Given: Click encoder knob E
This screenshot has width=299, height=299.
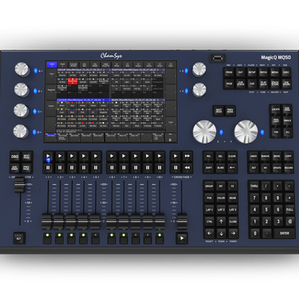Looking at the screenshot, I should coord(199,69).
